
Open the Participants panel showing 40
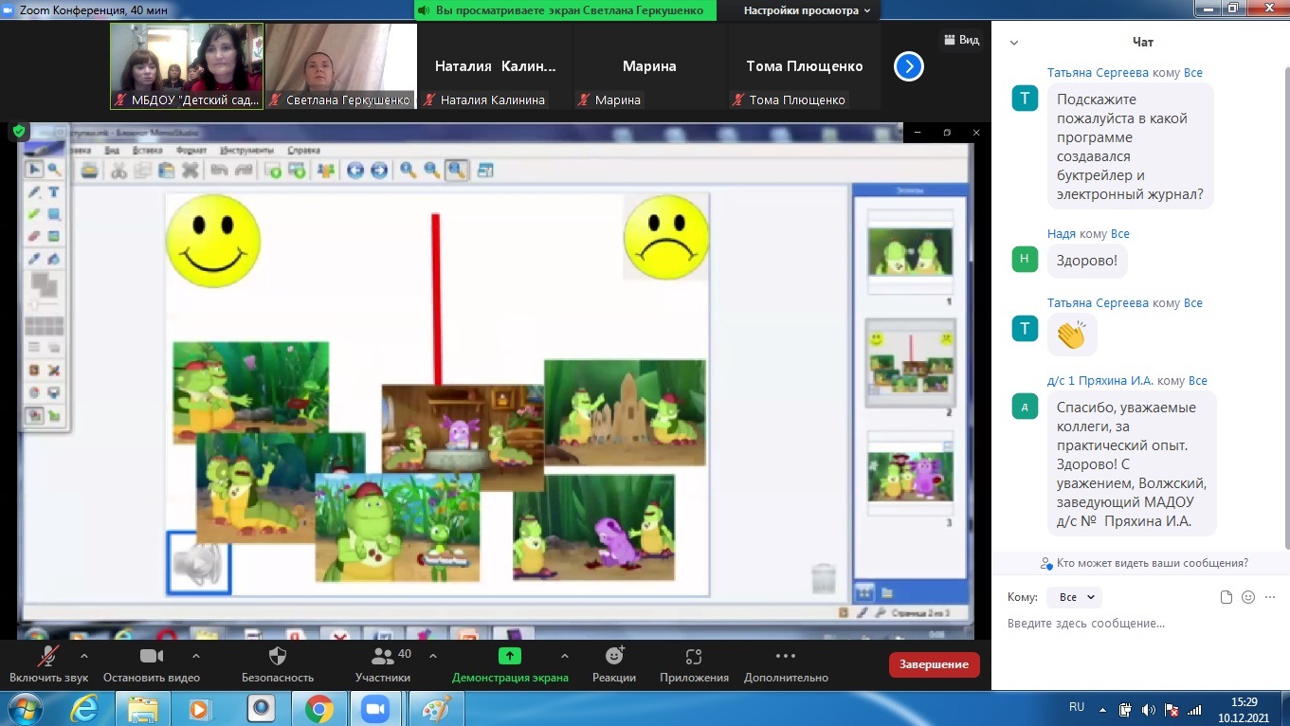(x=383, y=663)
